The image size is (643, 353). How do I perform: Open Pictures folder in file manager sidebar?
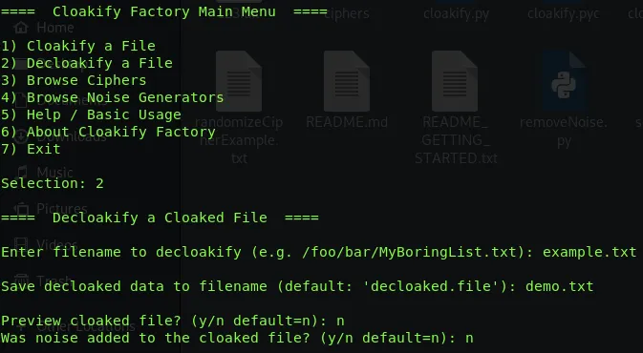click(50, 208)
